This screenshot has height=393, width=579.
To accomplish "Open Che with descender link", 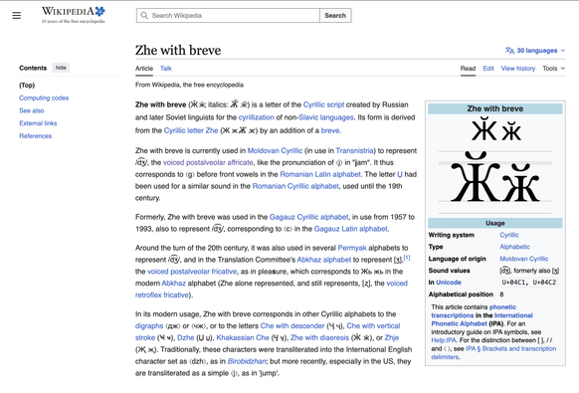I will [292, 326].
